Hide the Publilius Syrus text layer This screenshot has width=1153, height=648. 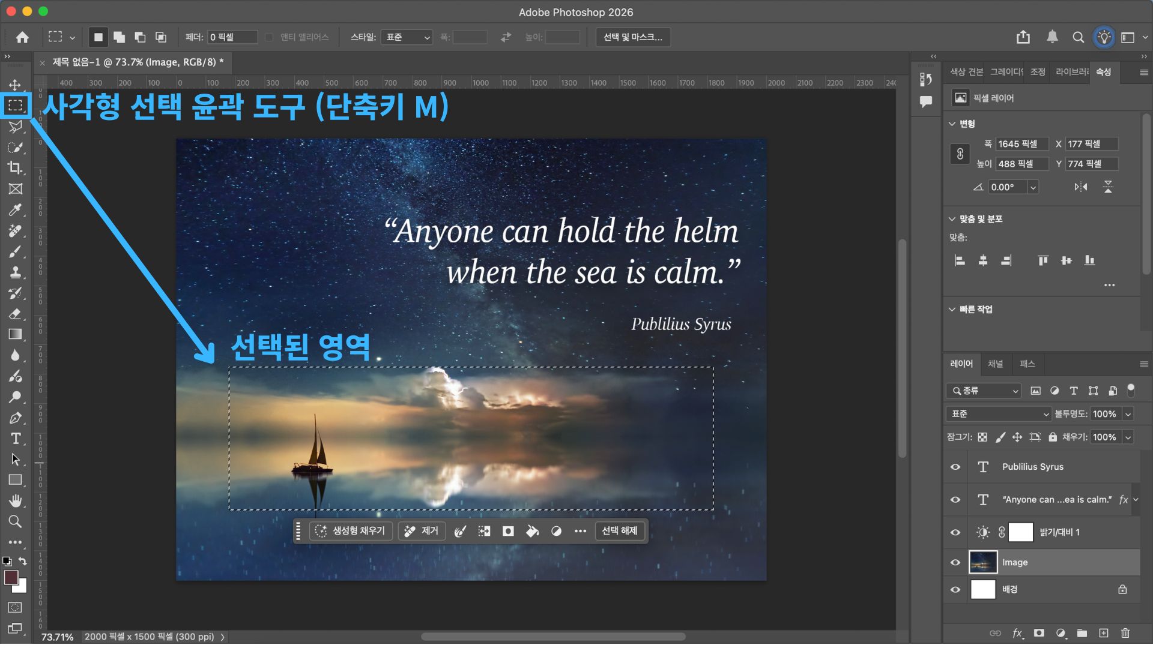click(955, 467)
